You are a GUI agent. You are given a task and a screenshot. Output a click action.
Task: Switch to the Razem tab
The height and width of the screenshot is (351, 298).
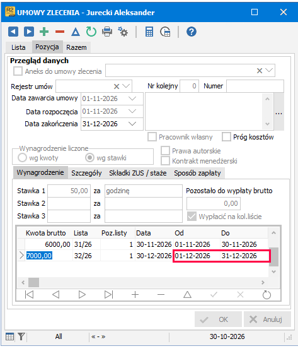coord(76,47)
